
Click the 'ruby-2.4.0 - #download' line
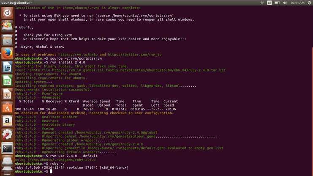tap(38, 97)
